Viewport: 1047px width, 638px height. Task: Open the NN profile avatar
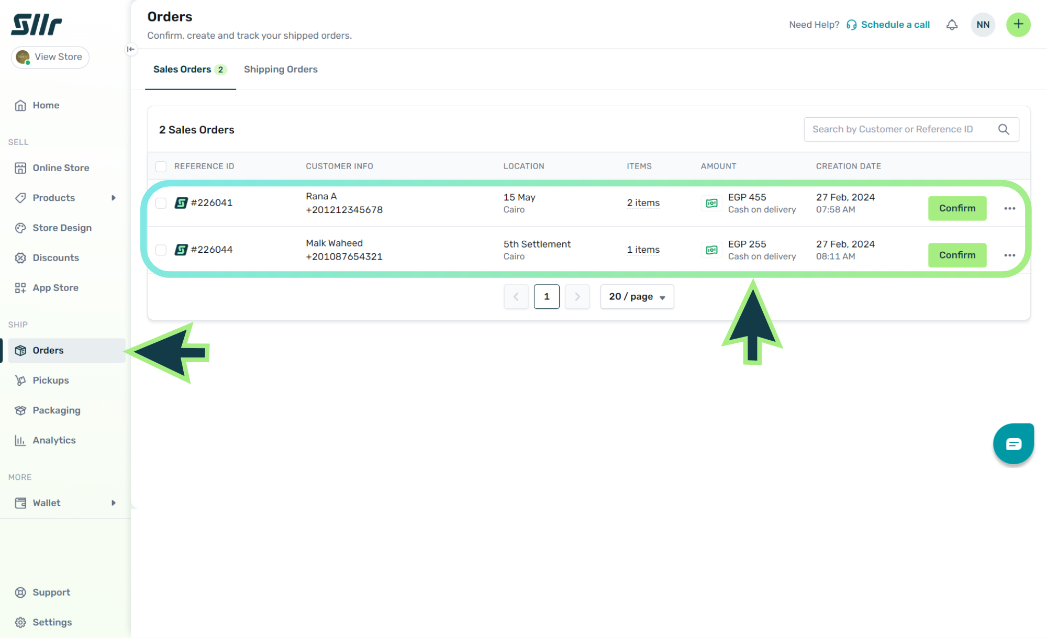point(983,25)
